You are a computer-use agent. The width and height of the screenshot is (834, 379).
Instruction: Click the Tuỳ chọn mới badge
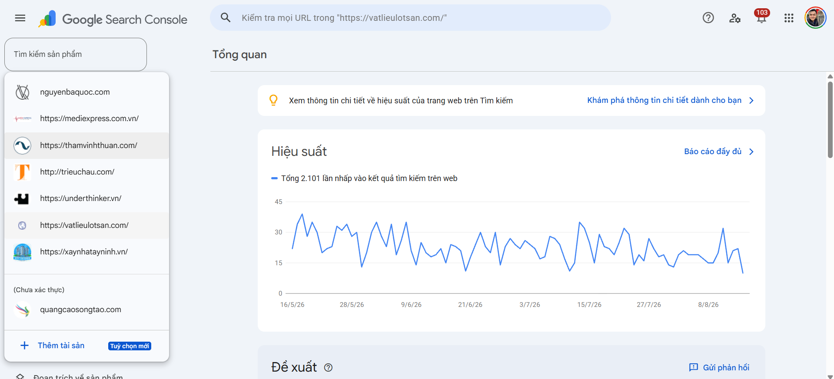[x=130, y=346]
